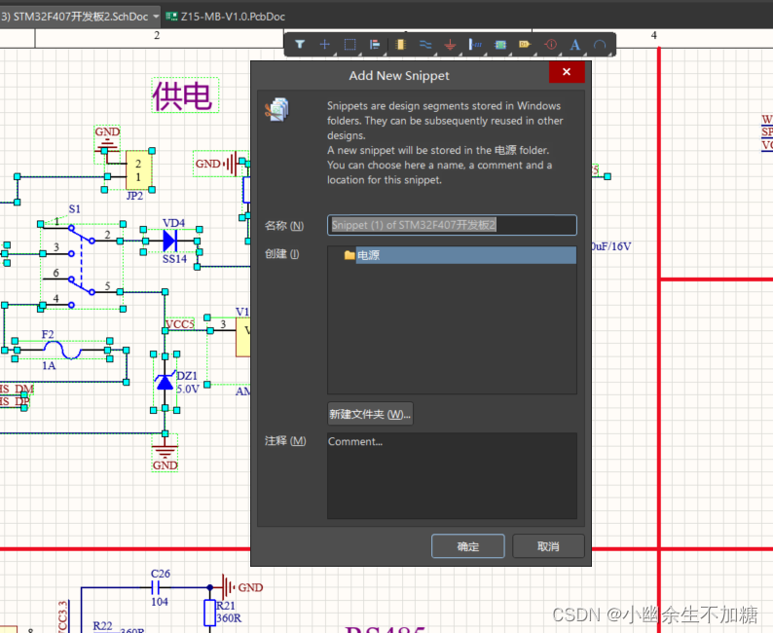Click the Comment text area

(x=452, y=476)
